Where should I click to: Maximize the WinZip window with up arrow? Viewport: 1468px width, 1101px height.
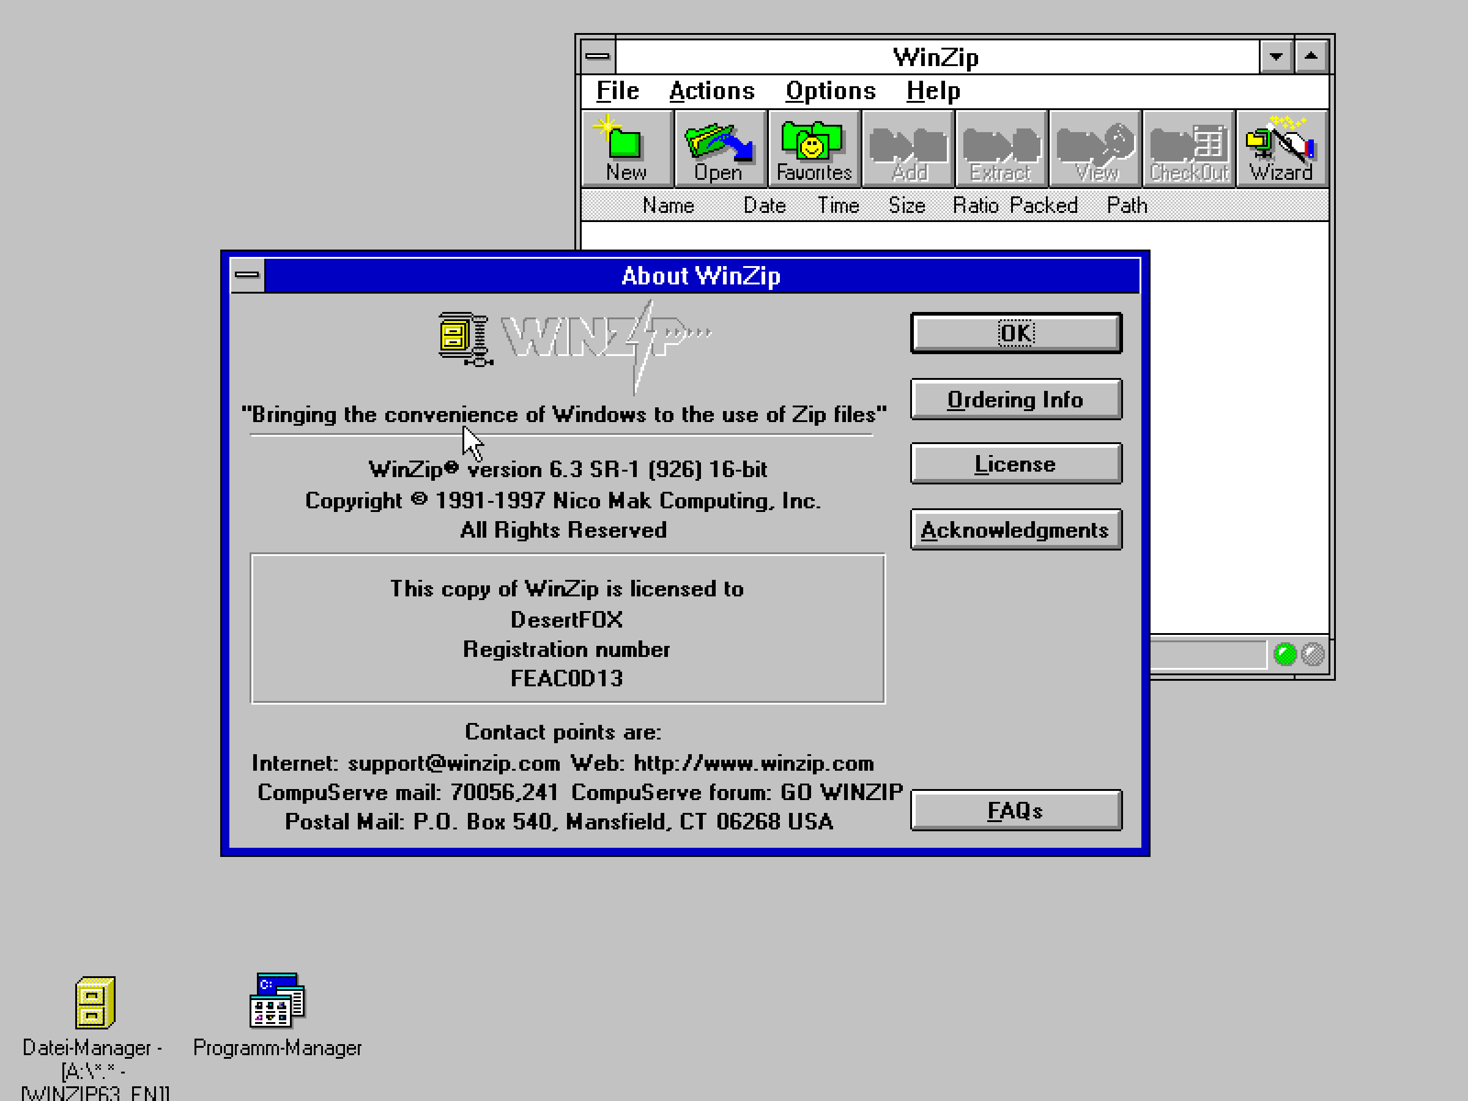click(1311, 56)
